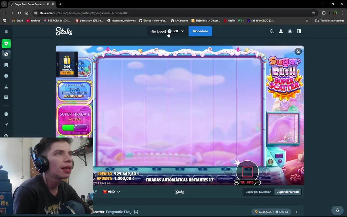Open the green Casino section icon
The image size is (347, 217).
6,44
